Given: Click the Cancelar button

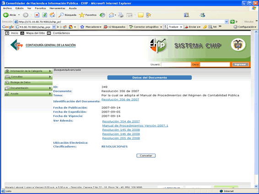Looking at the screenshot, I should (x=146, y=156).
